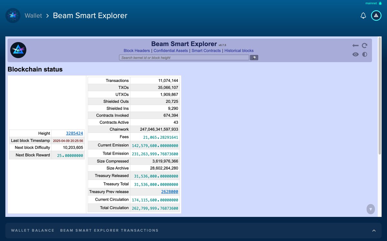This screenshot has height=241, width=387.
Task: Select Beam Smart Explorer Transactions tab
Action: point(109,230)
